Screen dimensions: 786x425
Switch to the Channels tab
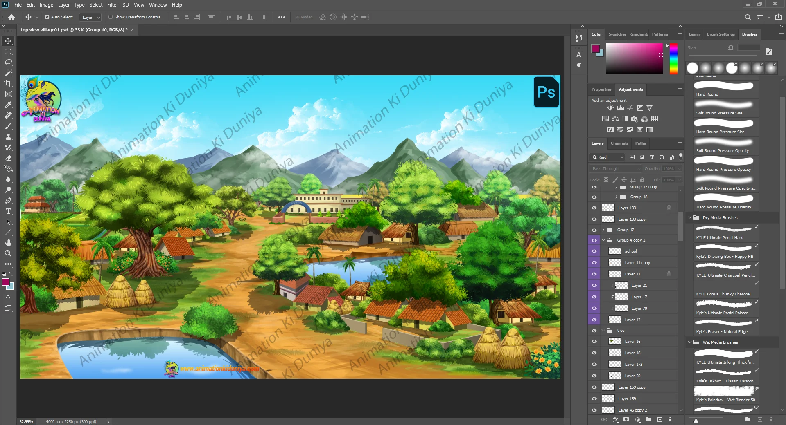(619, 143)
